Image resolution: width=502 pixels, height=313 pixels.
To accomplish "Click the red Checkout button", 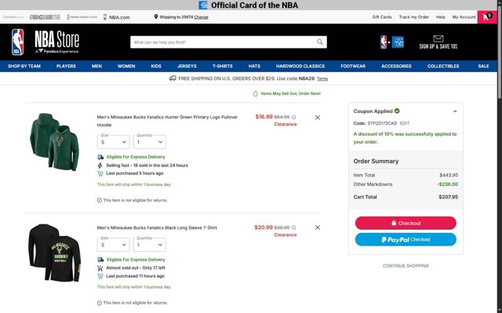I will 406,223.
